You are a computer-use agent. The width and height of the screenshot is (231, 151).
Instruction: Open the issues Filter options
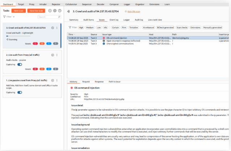pos(72,27)
